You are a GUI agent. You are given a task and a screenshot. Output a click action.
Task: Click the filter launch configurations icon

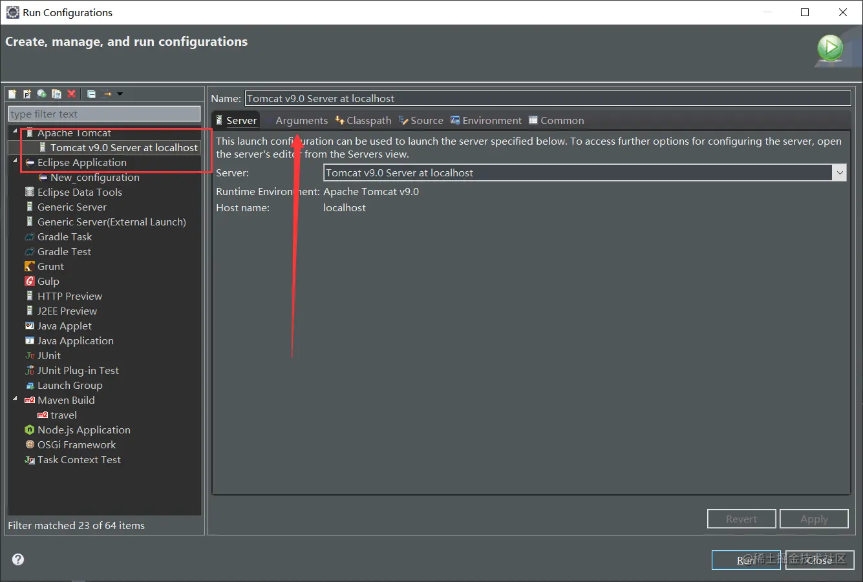tap(107, 94)
